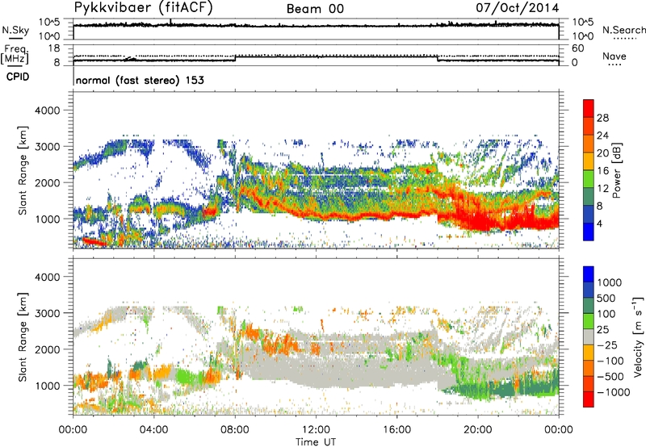Pick the light green velocity swatch between 25 and 100
The image size is (646, 447).
[x=589, y=321]
